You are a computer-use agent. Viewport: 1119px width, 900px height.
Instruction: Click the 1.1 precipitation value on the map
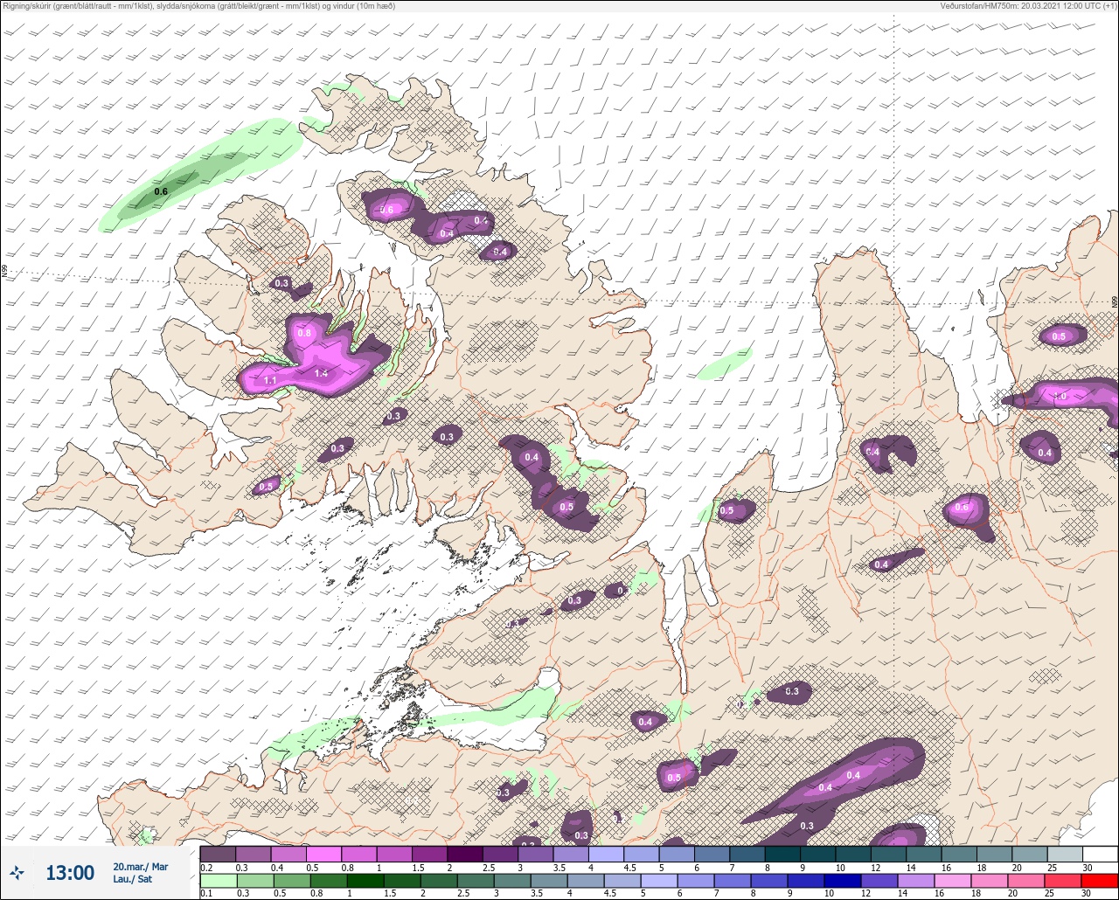[270, 381]
